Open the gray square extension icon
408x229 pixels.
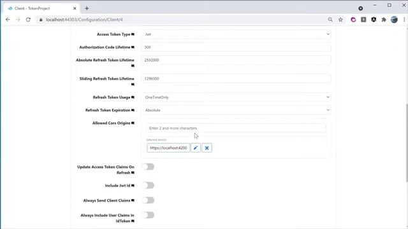coord(363,20)
